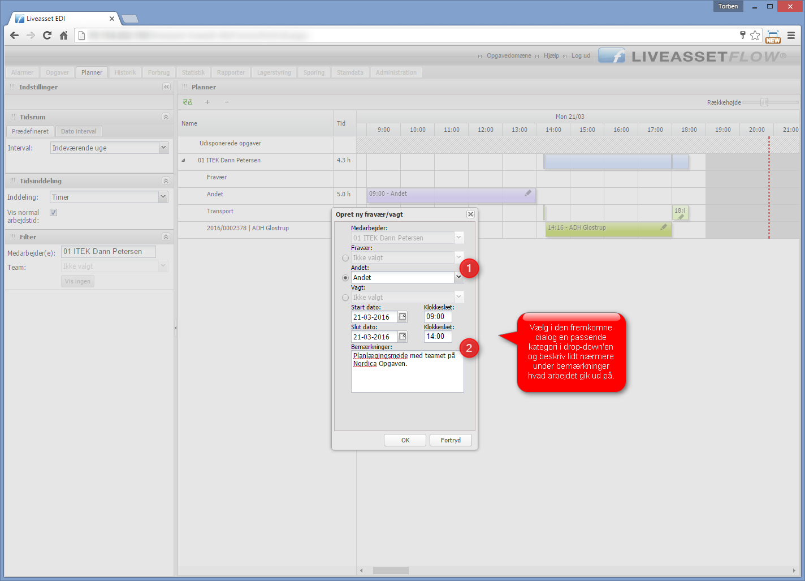Viewport: 805px width, 581px height.
Task: Adjust the Rækkehøjde slider
Action: [764, 102]
